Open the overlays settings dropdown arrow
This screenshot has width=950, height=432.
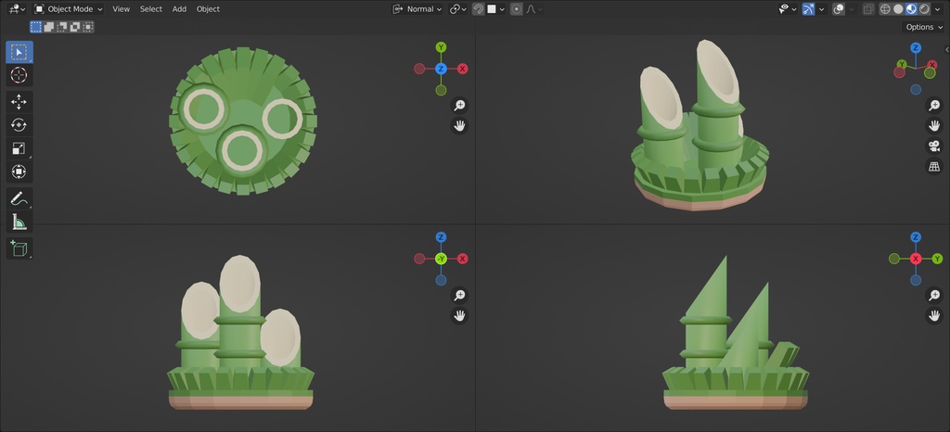[x=852, y=9]
